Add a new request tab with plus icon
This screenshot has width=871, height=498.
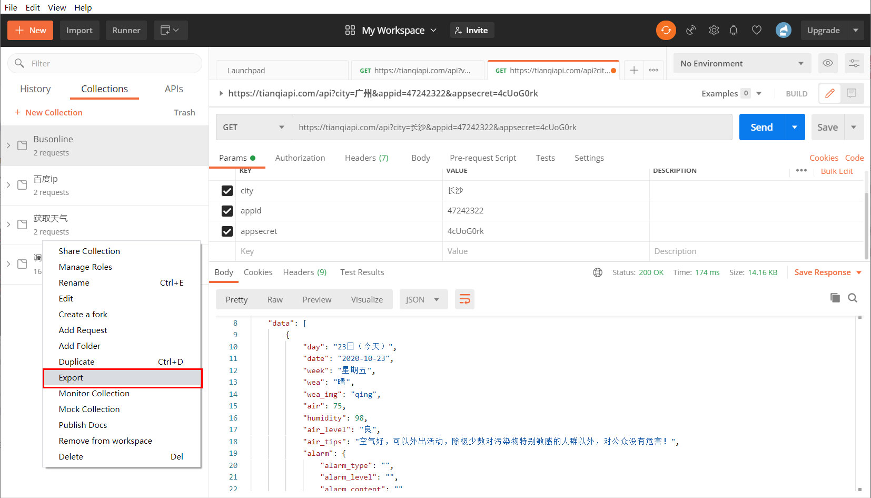[634, 70]
